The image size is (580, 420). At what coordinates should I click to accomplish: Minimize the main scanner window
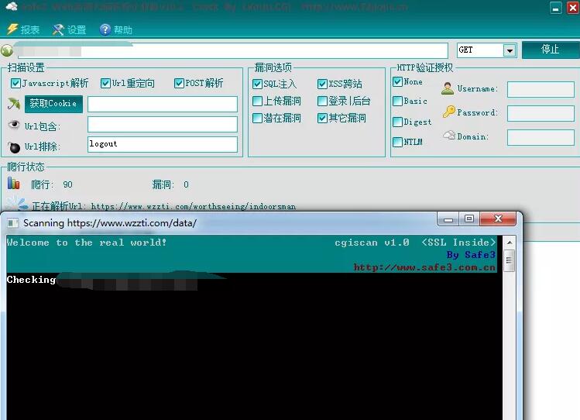[x=555, y=8]
